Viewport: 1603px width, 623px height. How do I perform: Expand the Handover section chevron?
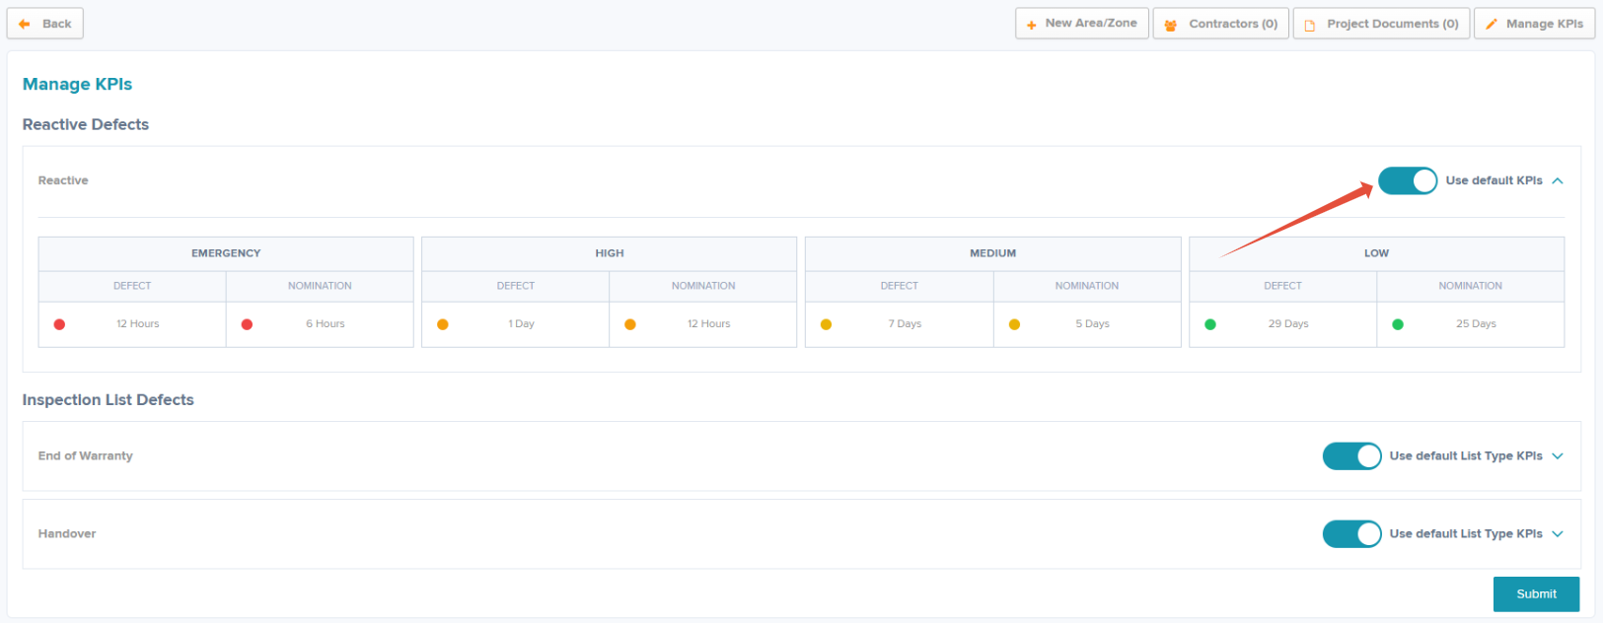click(x=1558, y=533)
